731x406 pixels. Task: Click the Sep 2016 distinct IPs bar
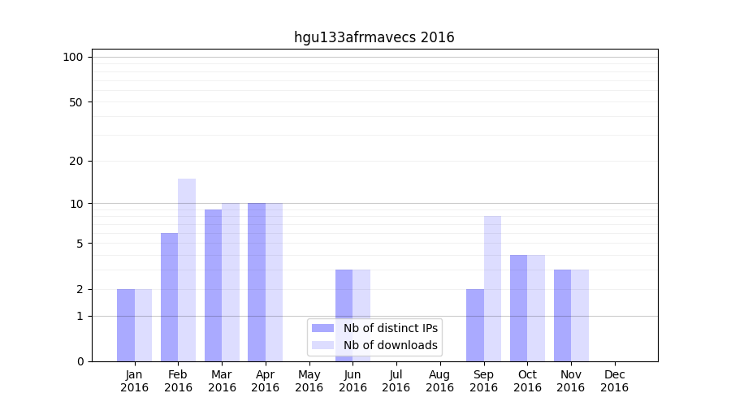(475, 325)
